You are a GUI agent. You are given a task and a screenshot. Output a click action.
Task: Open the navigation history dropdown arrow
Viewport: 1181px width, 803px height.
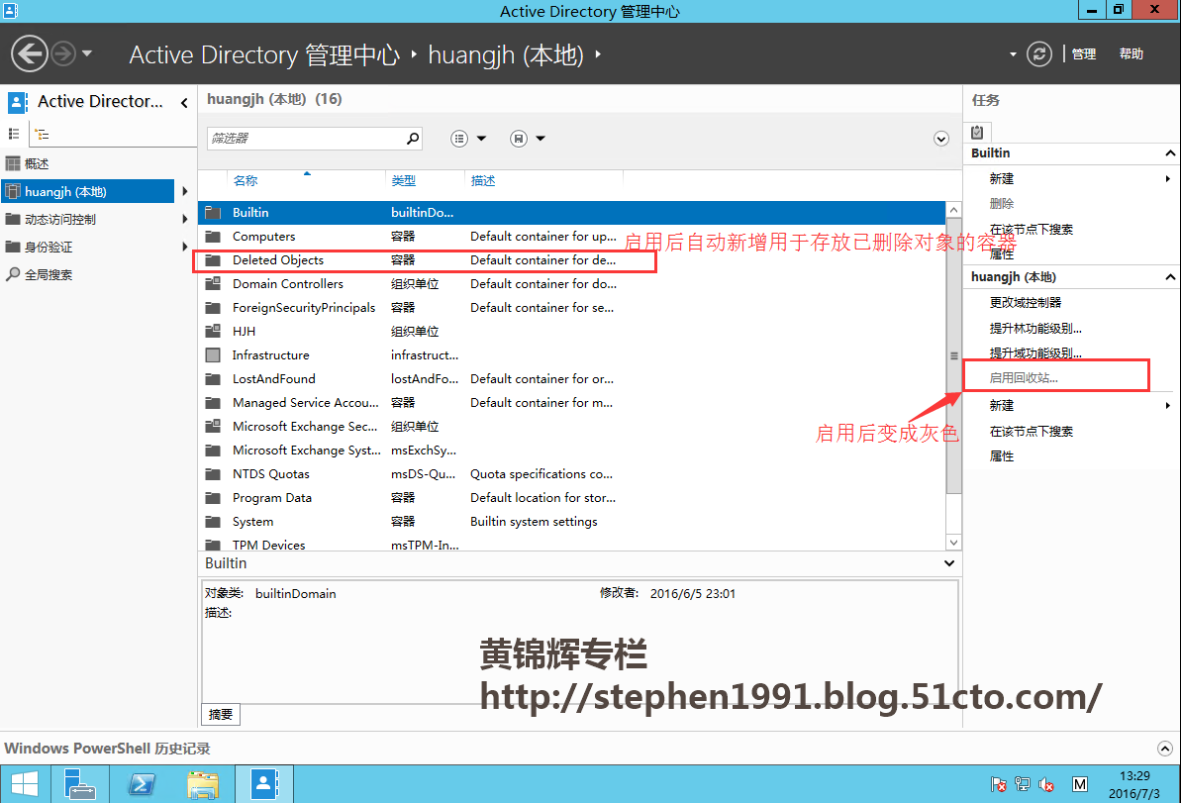[x=87, y=53]
